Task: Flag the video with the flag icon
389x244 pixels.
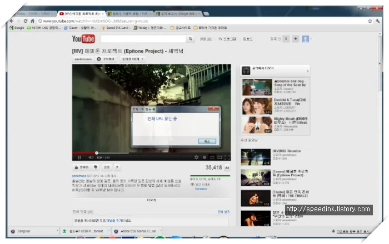Action: (117, 167)
